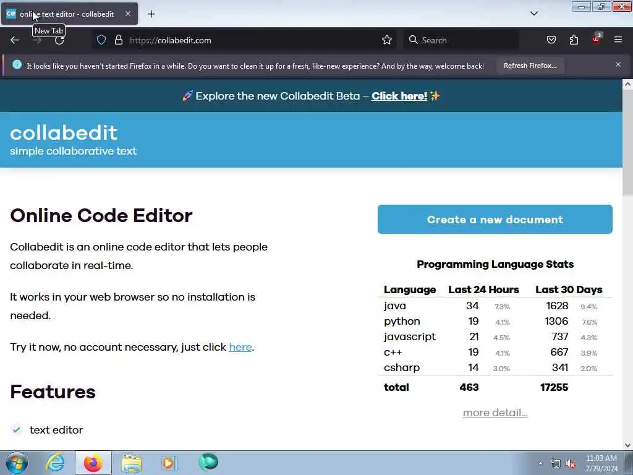Click the Programming Language Stats heading
The image size is (633, 475).
click(x=495, y=264)
